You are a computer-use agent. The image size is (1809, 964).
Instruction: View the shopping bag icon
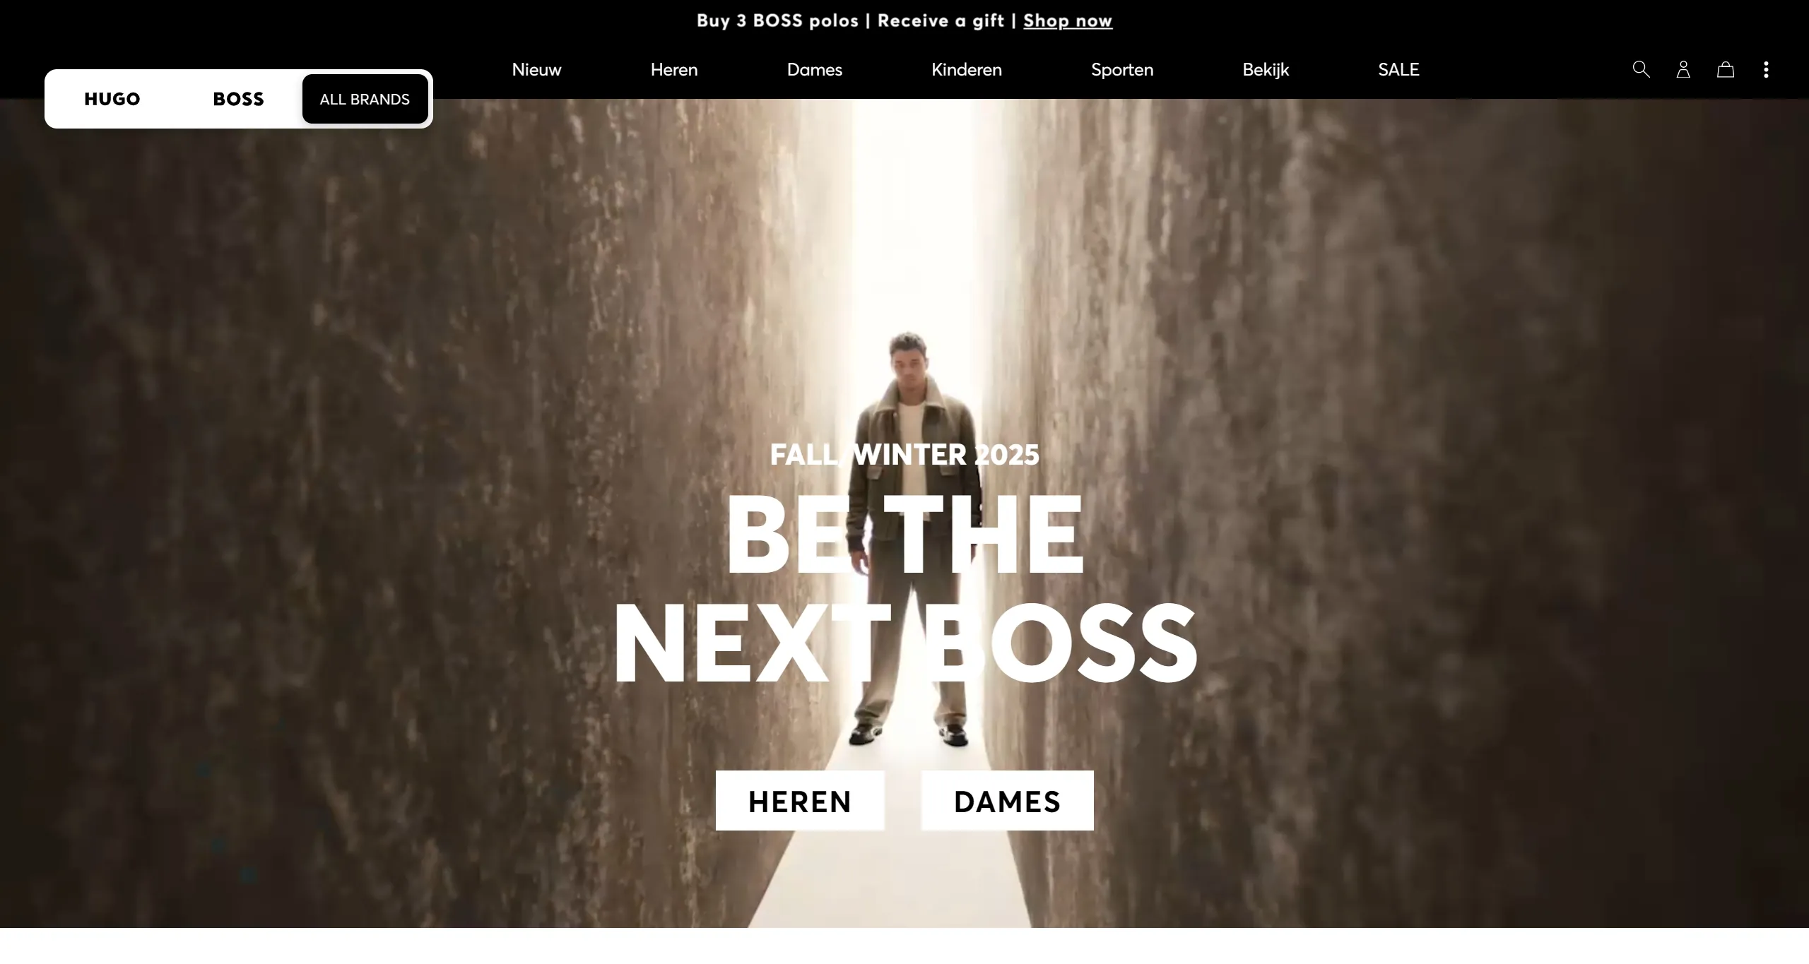pos(1726,69)
